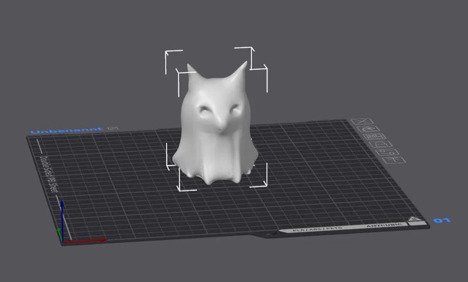468x282 pixels.
Task: Click the blue plate number 01
Action: pyautogui.click(x=442, y=221)
